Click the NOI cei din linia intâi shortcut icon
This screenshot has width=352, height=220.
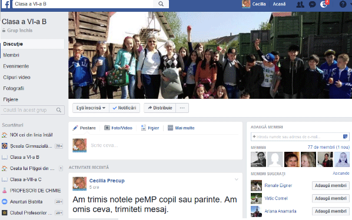[x=5, y=135]
